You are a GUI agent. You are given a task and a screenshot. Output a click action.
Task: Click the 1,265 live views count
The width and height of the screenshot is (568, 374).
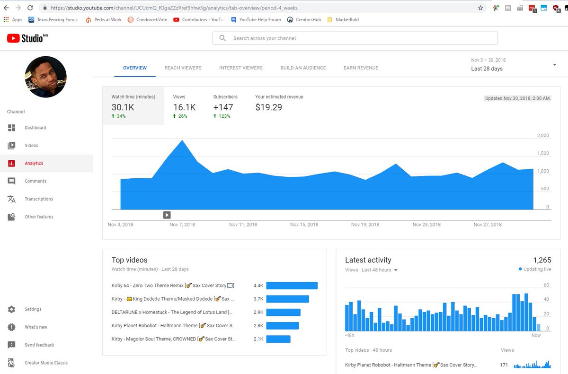(542, 260)
